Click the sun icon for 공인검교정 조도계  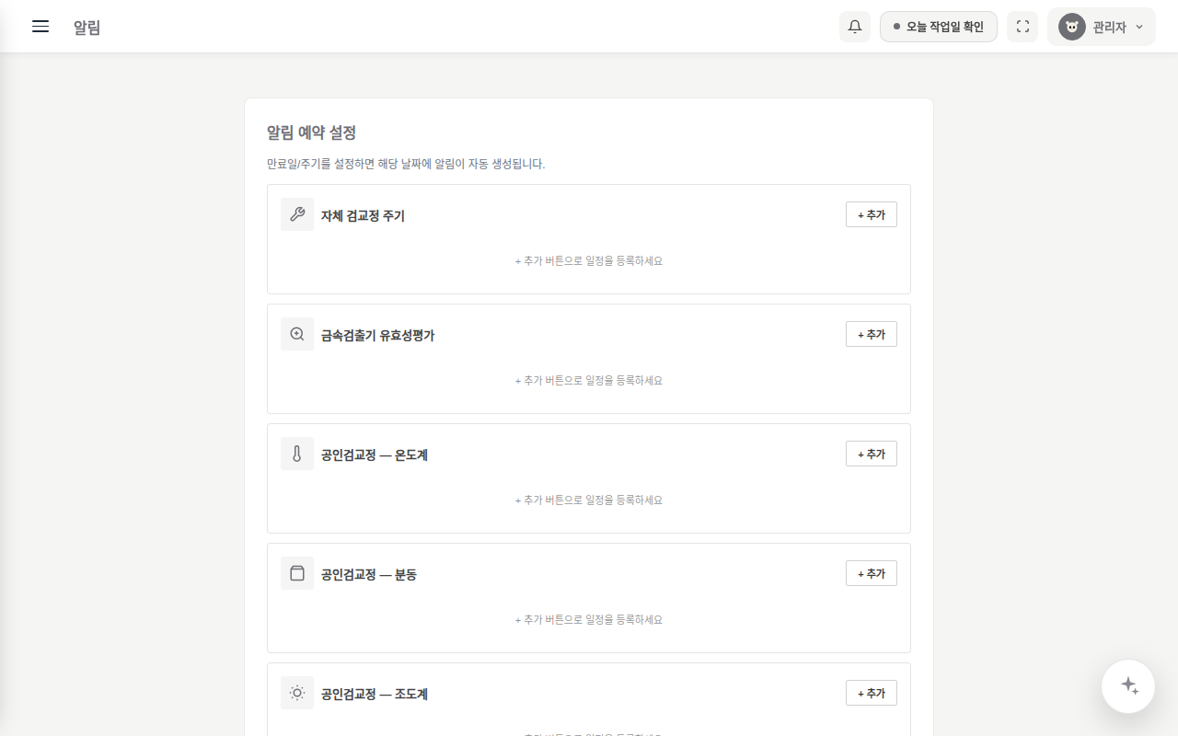point(297,693)
